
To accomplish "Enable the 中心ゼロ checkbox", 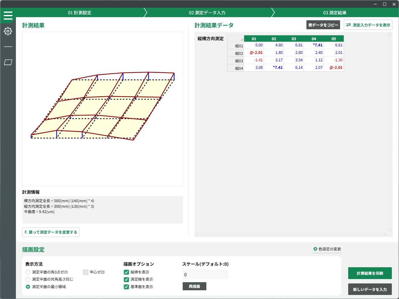I will coord(86,272).
